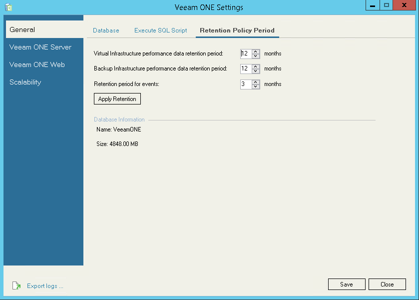The width and height of the screenshot is (419, 300).
Task: Click the Close button
Action: tap(387, 284)
